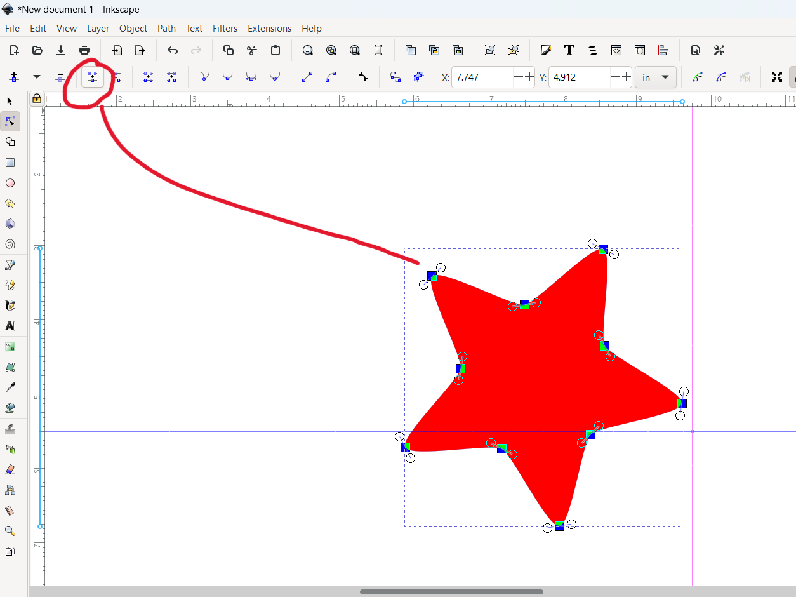Toggle show transformation handles for nodes
This screenshot has height=597, width=796.
click(x=776, y=77)
